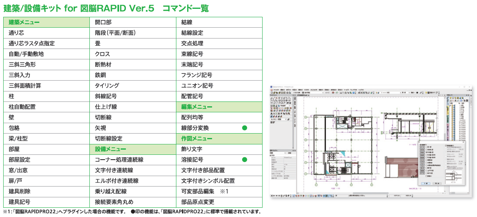Click the 結線設定 entry
This screenshot has width=477, height=217.
219,33
